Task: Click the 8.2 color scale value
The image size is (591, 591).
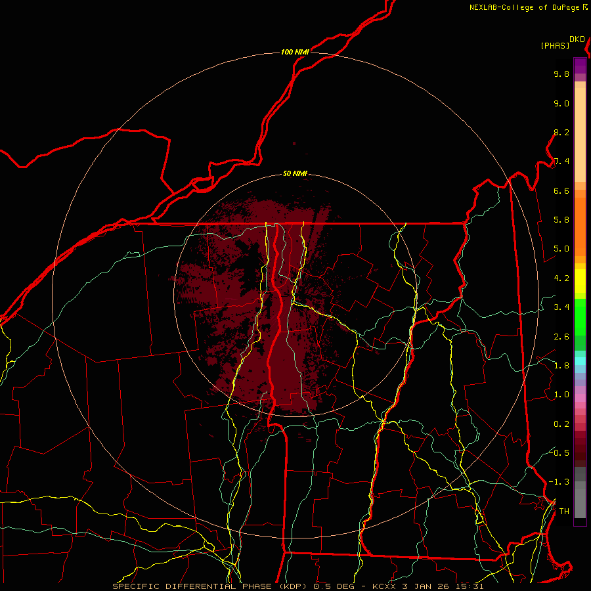Action: pos(561,133)
